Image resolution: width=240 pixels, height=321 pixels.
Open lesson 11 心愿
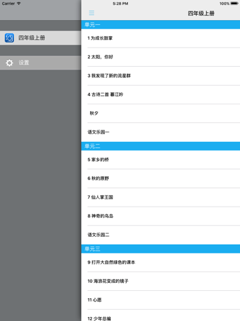tap(161, 300)
